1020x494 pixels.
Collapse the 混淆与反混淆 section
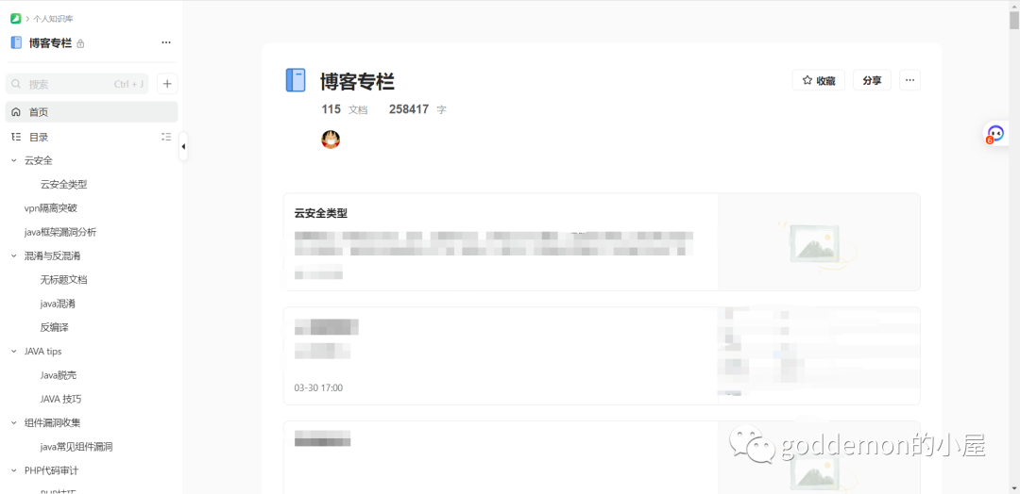(x=13, y=255)
